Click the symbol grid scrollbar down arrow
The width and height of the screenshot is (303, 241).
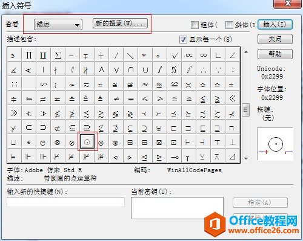click(x=246, y=159)
